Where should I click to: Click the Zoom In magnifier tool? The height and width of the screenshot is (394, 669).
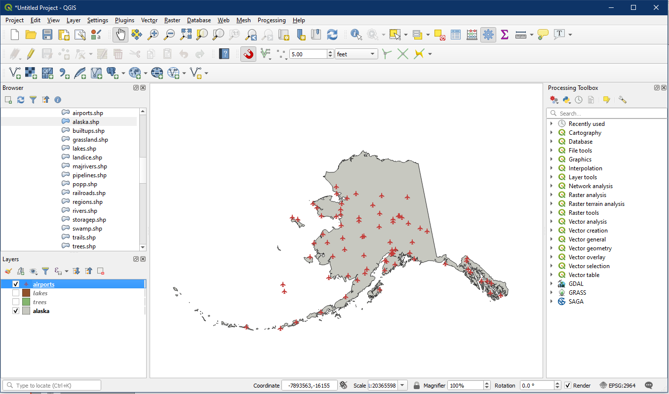point(154,35)
